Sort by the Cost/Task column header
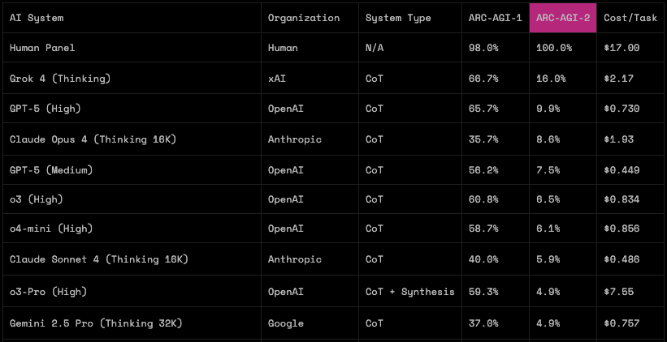This screenshot has width=667, height=342. click(x=630, y=17)
